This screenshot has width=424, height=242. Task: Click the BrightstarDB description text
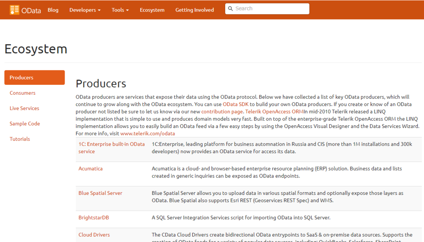[x=241, y=218]
